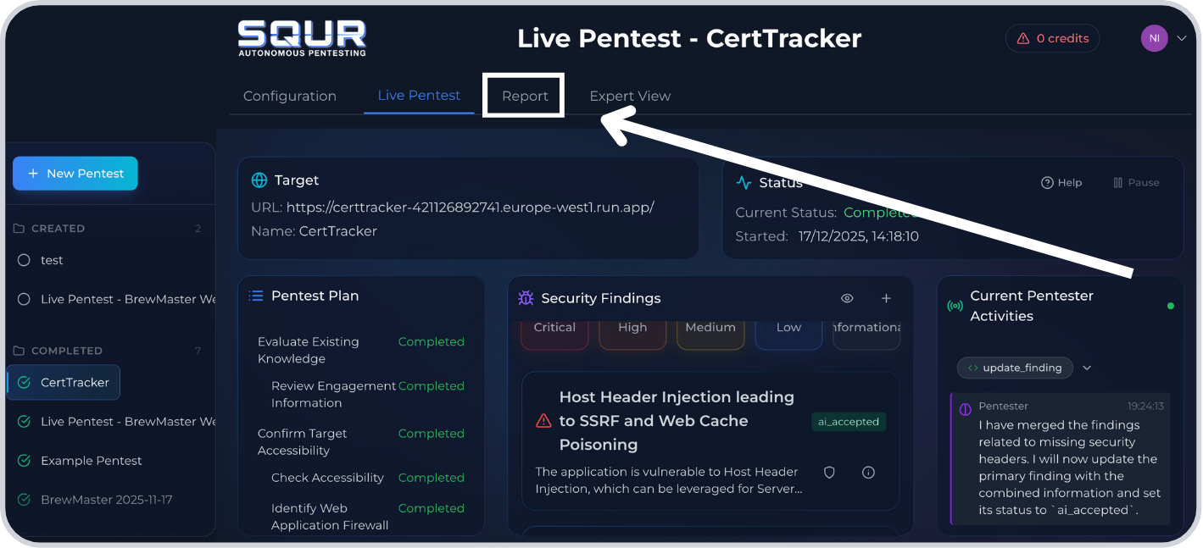Screen dimensions: 1203x548
Task: Pause the running pentest
Action: pos(1136,181)
